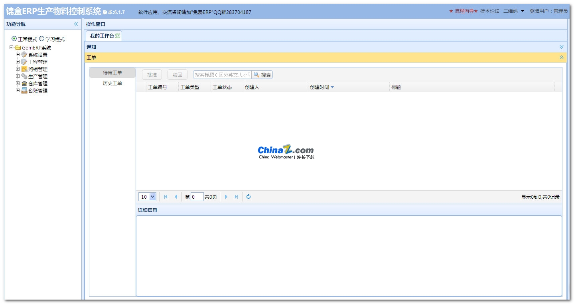Sort by 工单编号 column header
The height and width of the screenshot is (304, 574).
tap(162, 87)
